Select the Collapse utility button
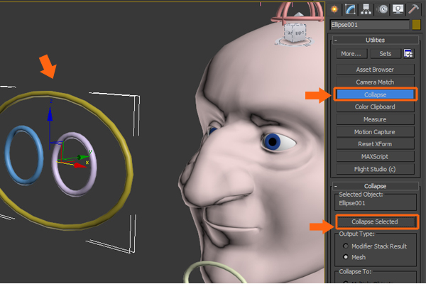The width and height of the screenshot is (426, 284). coord(375,94)
